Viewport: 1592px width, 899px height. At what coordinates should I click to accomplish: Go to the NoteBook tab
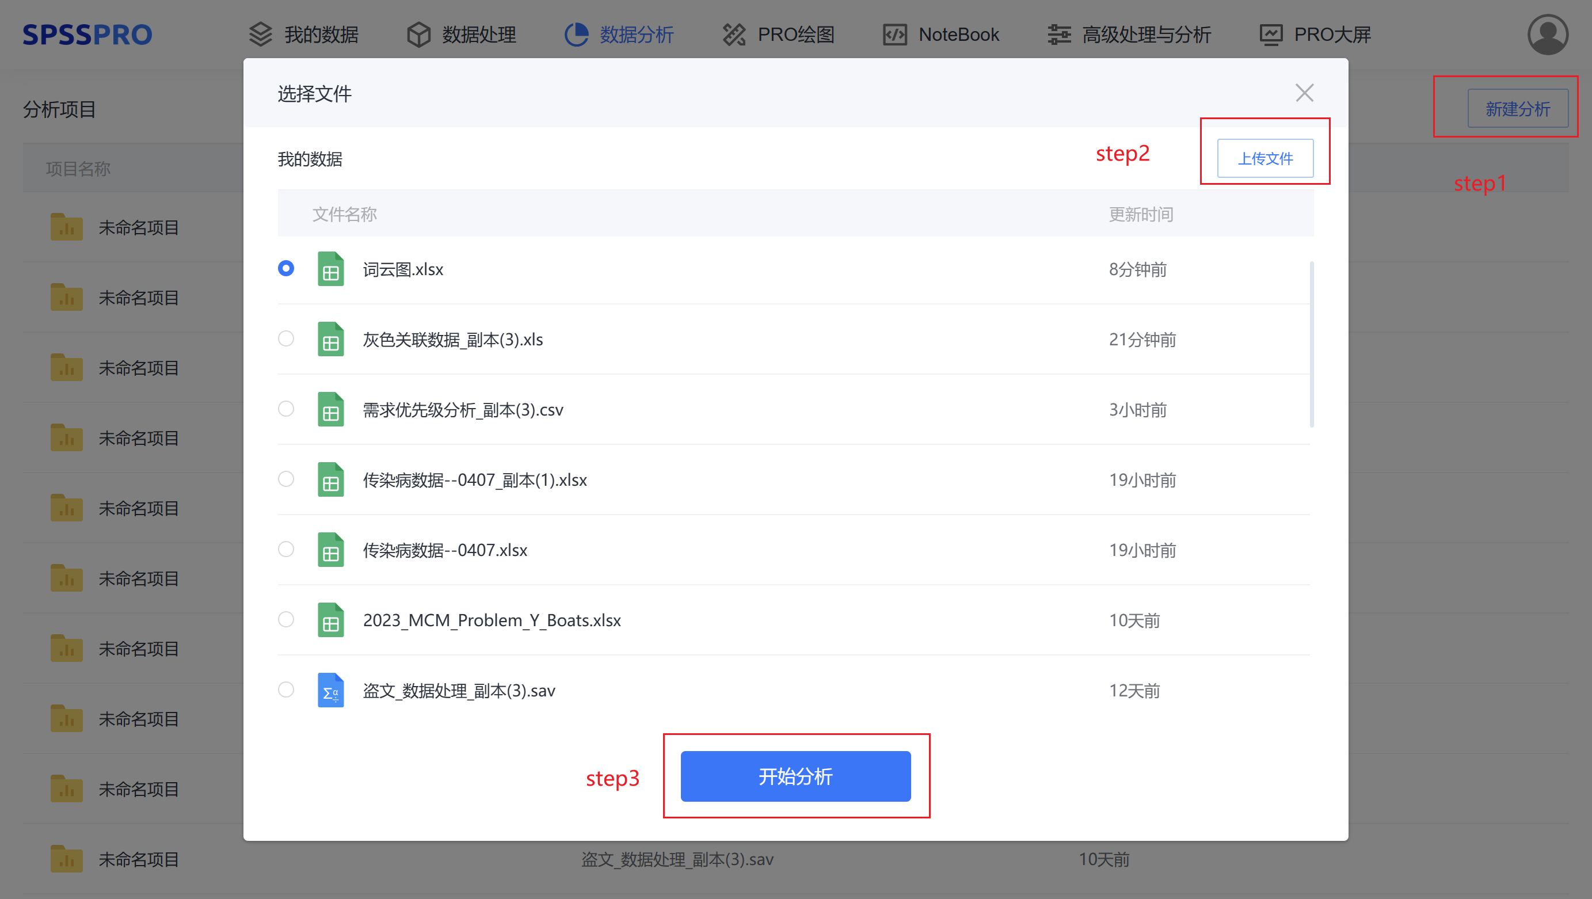(x=941, y=35)
